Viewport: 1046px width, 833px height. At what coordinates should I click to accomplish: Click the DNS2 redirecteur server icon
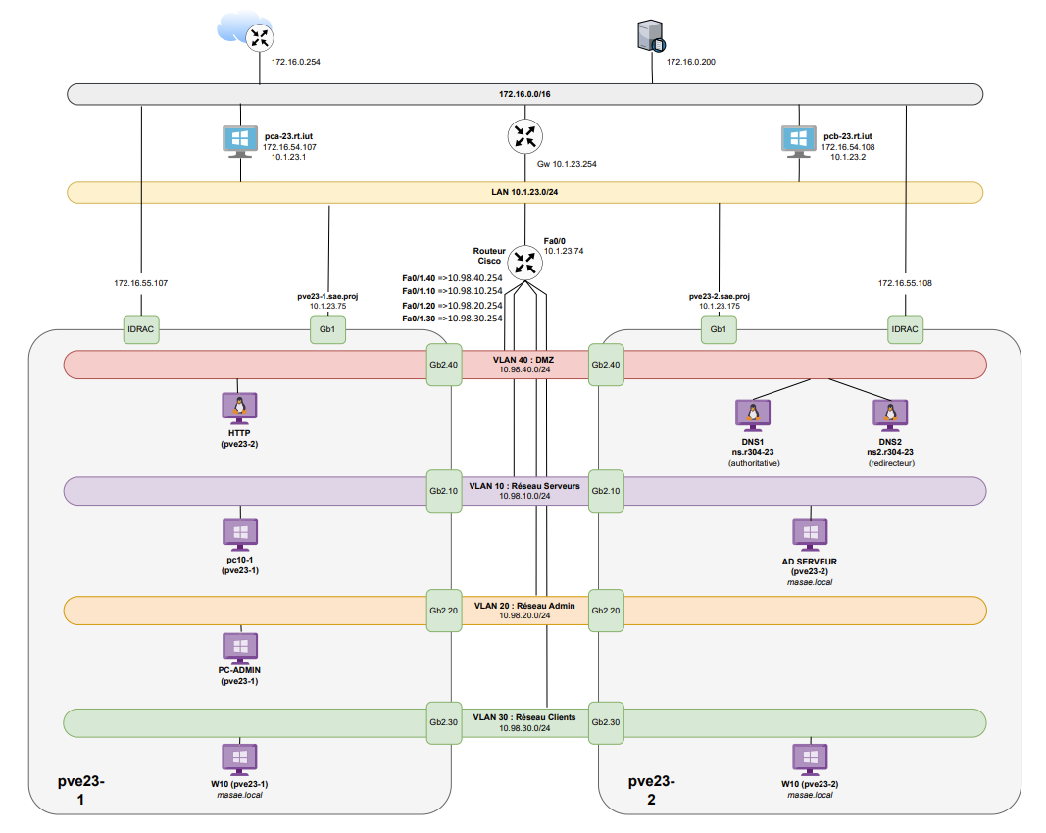tap(890, 414)
